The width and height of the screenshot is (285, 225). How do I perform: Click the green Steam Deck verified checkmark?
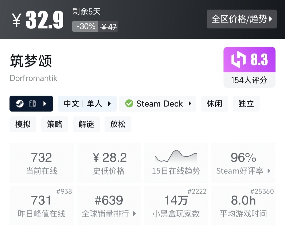(x=129, y=104)
